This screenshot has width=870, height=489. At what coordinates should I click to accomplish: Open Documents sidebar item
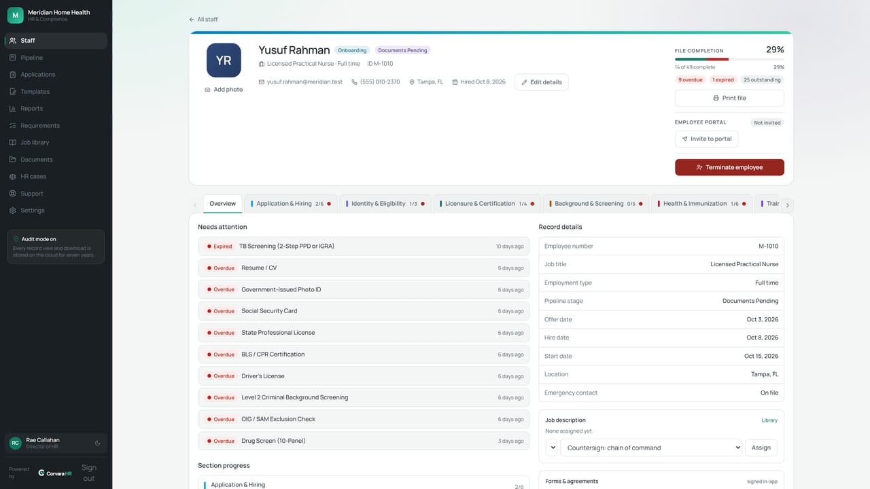[56, 160]
